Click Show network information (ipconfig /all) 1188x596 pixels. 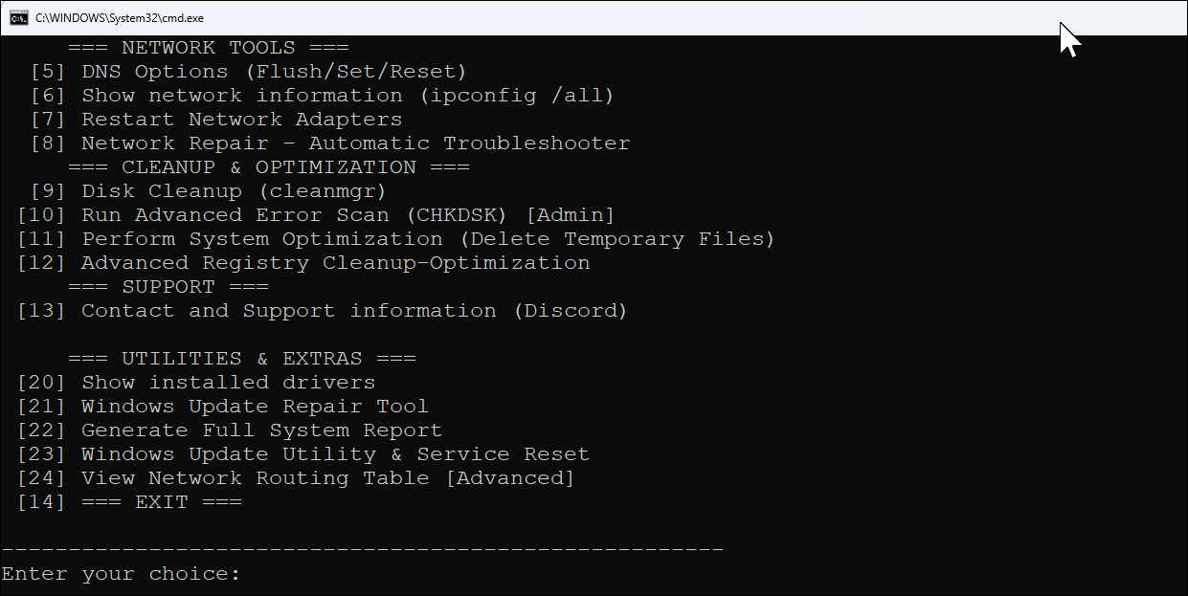tap(345, 95)
